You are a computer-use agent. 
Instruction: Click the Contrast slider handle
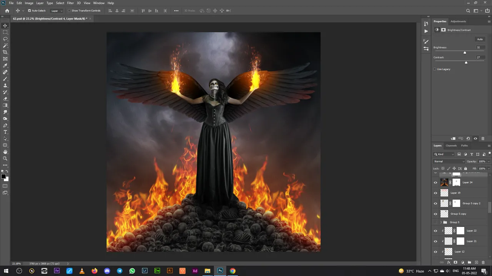coord(466,62)
